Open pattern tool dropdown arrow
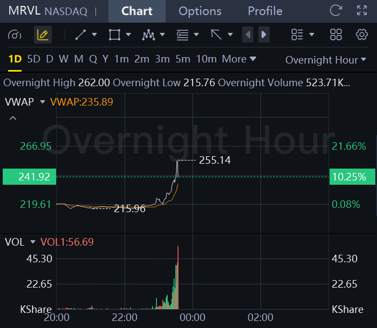The width and height of the screenshot is (377, 328). click(162, 34)
